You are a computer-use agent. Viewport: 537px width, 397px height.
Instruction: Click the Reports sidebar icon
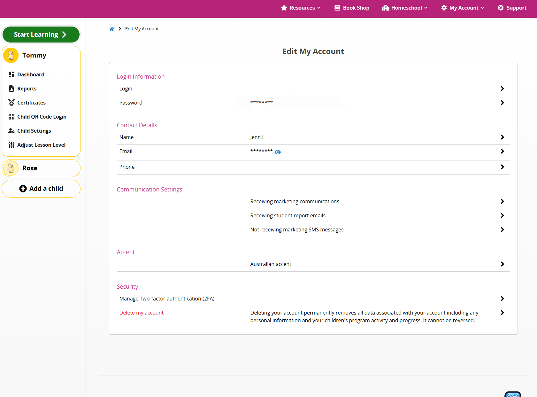[x=12, y=89]
